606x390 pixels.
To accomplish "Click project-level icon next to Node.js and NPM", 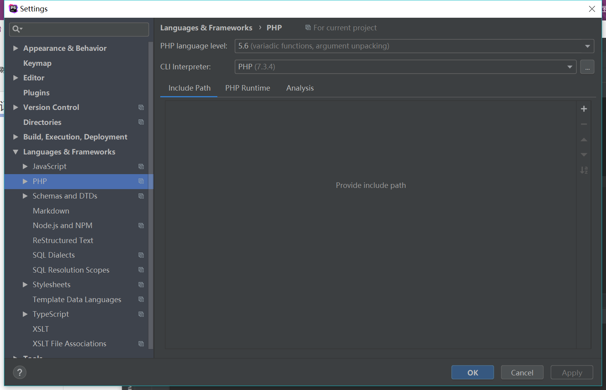I will (x=141, y=225).
